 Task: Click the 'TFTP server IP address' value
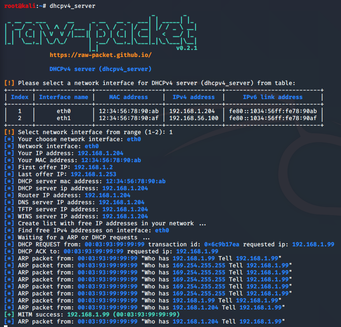(125, 209)
